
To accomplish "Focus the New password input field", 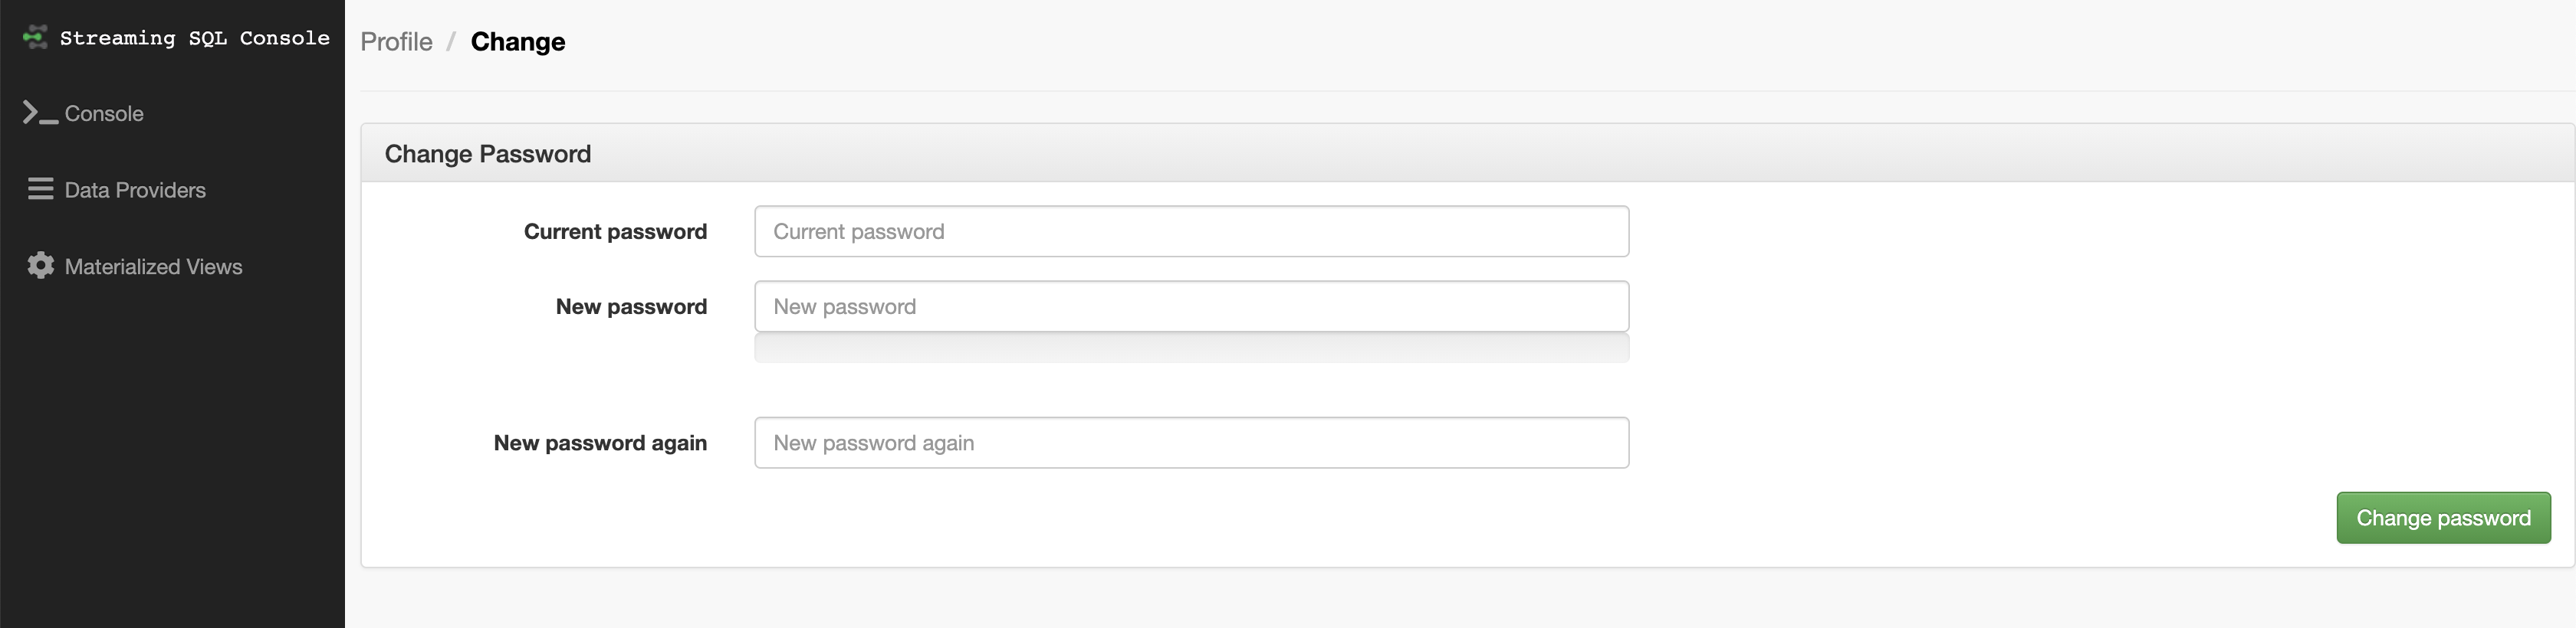I will pyautogui.click(x=1191, y=306).
